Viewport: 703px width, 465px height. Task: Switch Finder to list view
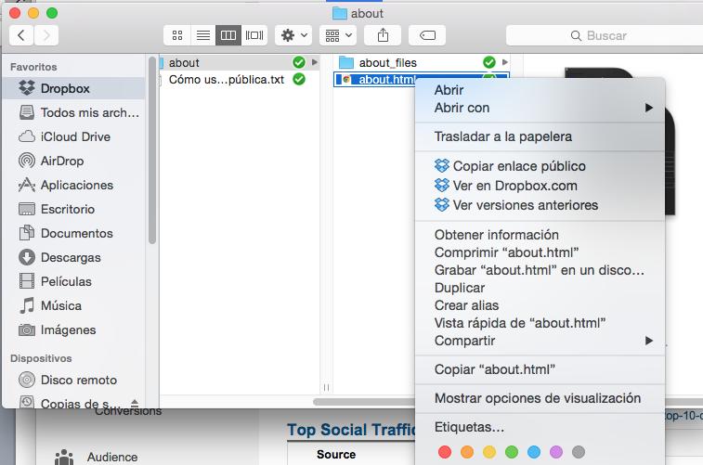click(202, 35)
